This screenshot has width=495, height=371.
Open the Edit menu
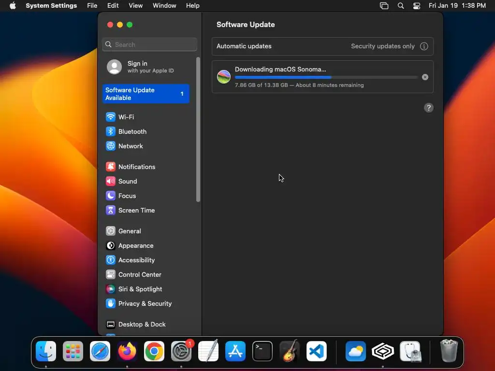coord(113,6)
